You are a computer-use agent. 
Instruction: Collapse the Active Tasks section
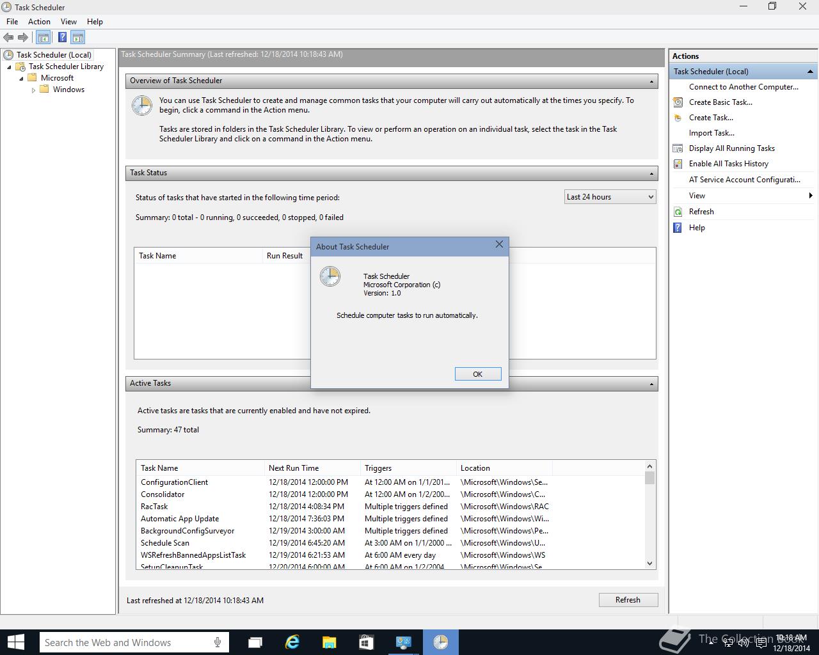point(651,384)
